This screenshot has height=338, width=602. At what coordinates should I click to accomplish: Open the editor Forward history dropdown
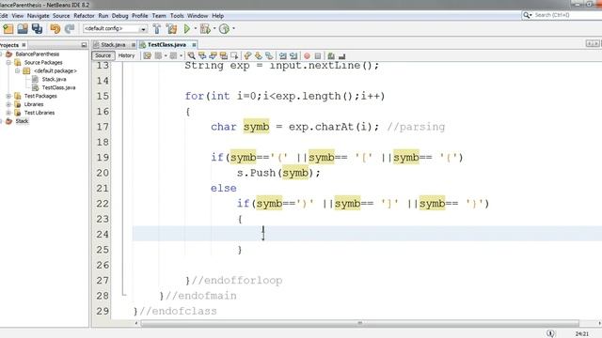[181, 56]
